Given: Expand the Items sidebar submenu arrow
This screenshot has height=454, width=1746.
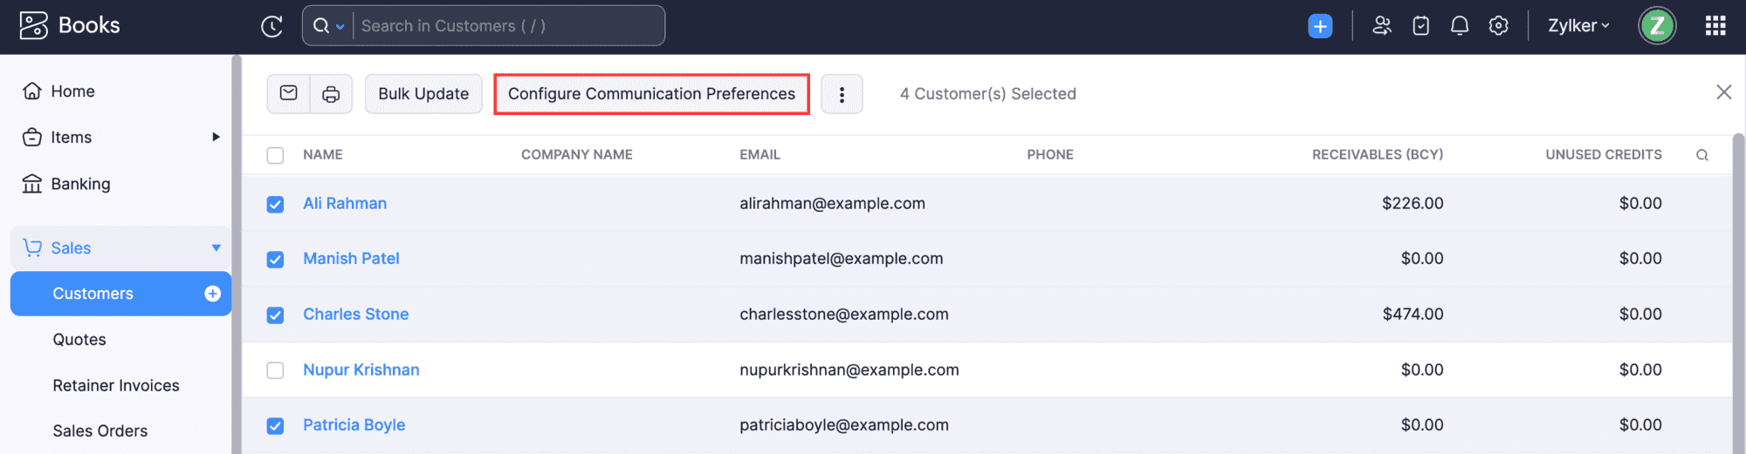Looking at the screenshot, I should [x=216, y=137].
